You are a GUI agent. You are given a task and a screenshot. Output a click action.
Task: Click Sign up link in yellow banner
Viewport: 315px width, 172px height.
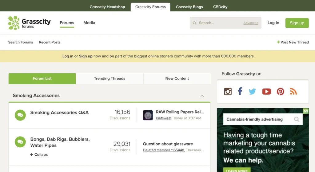[x=86, y=56]
